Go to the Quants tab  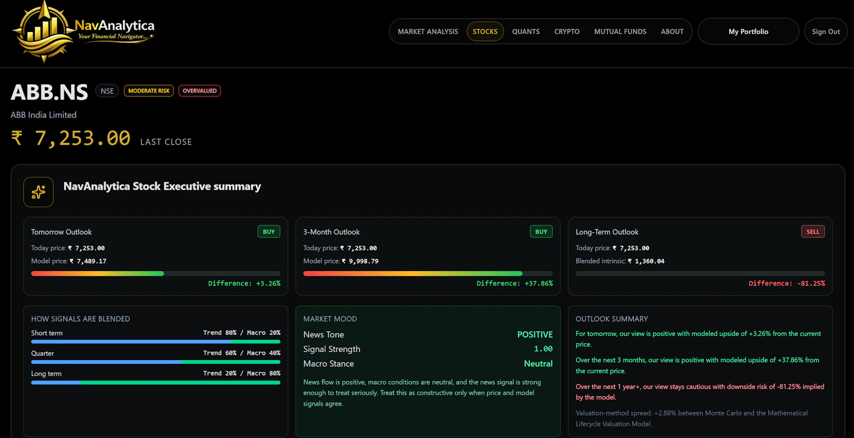(526, 31)
